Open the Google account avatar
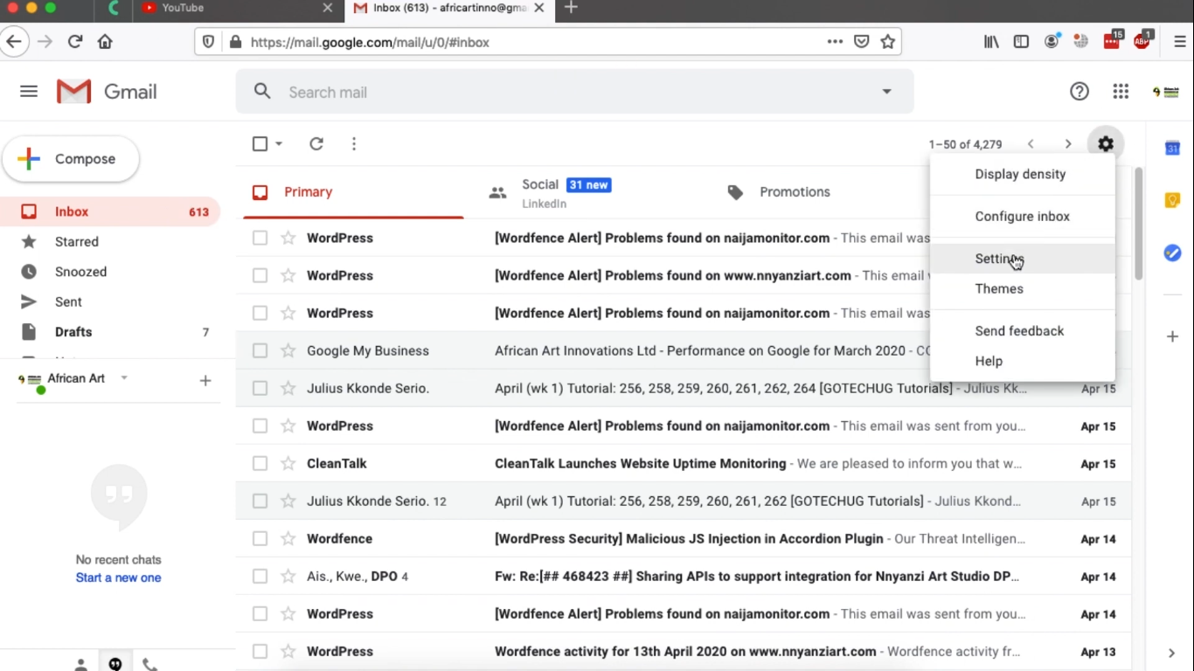This screenshot has height=671, width=1194. (1166, 92)
